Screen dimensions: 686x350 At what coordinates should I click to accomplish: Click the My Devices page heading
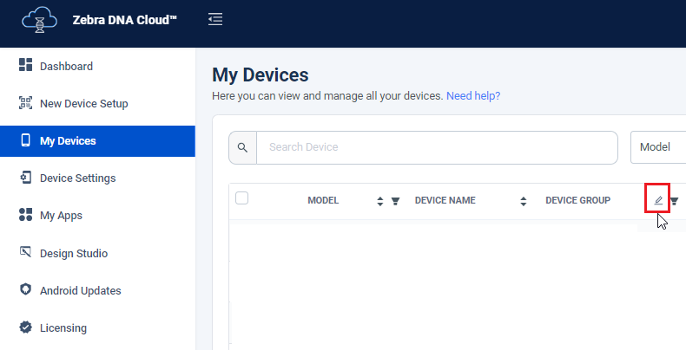click(261, 75)
